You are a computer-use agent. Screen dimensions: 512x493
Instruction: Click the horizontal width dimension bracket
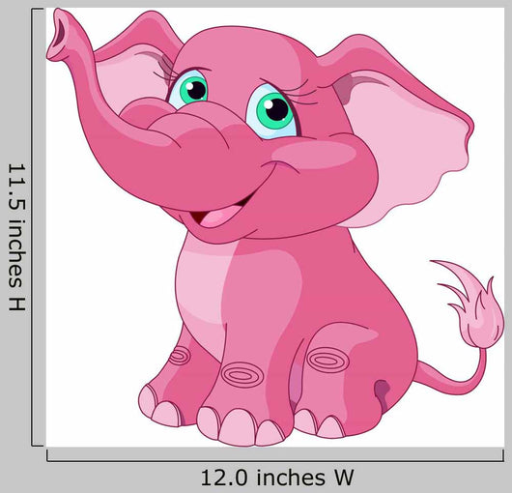pyautogui.click(x=275, y=455)
